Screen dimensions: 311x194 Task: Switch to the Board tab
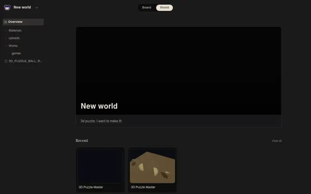click(x=146, y=7)
